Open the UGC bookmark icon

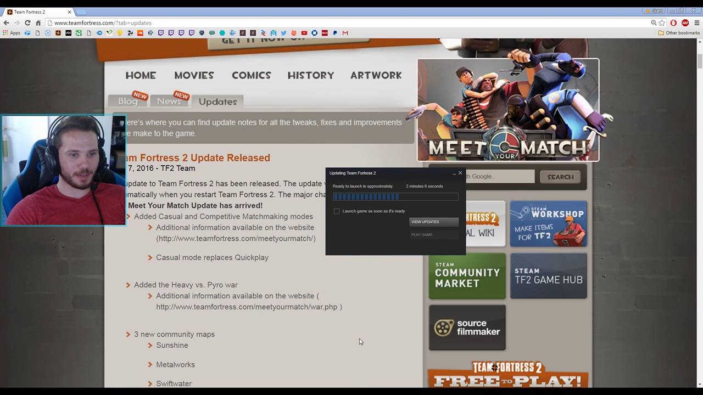(68, 33)
